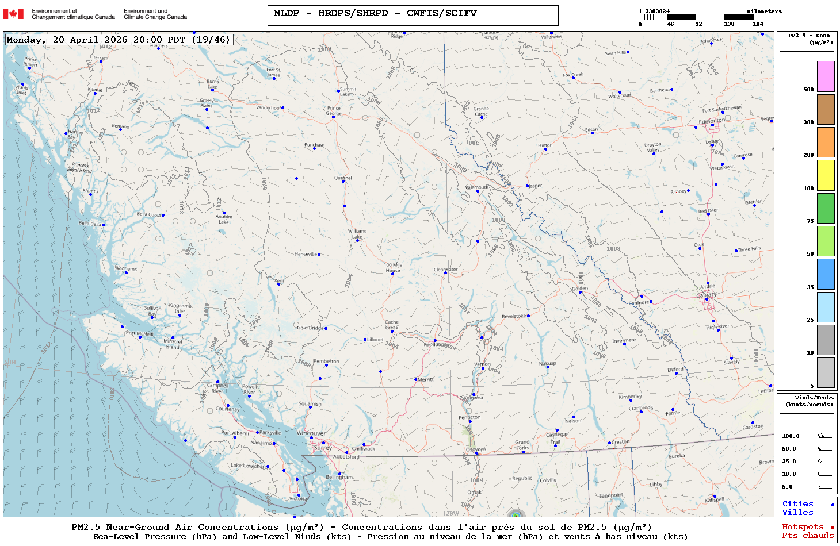Pick the orange 200 concentration swatch

826,142
